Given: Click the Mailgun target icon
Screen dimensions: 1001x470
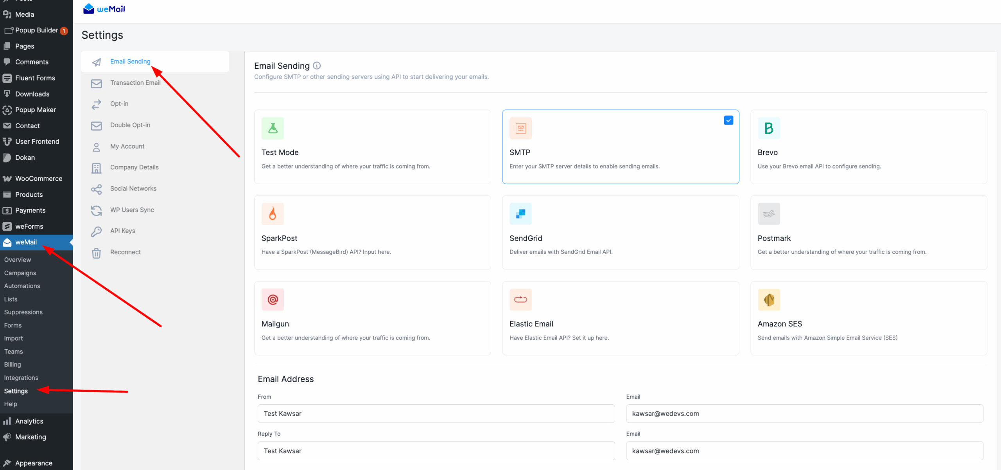Looking at the screenshot, I should [x=273, y=300].
